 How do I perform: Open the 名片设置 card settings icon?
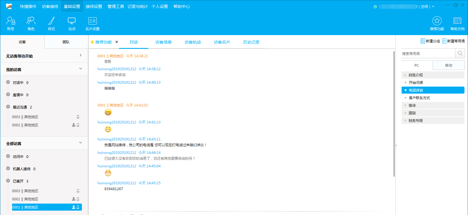coord(92,21)
